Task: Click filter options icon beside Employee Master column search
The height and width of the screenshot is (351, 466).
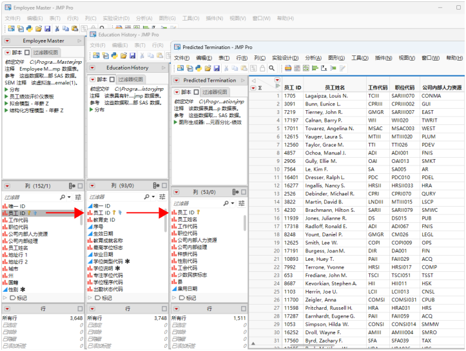Action: (78, 197)
